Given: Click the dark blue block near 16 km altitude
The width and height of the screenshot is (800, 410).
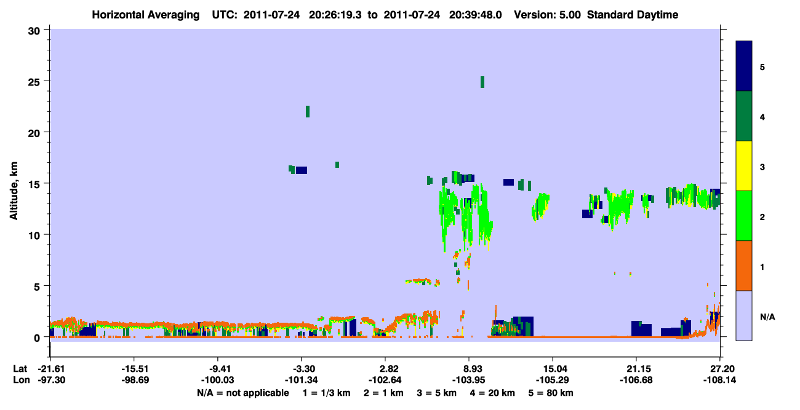Looking at the screenshot, I should point(302,170).
